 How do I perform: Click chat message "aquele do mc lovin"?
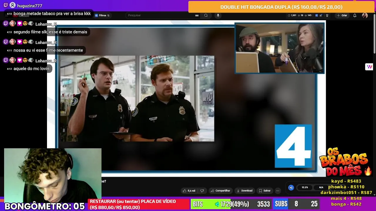click(x=31, y=69)
